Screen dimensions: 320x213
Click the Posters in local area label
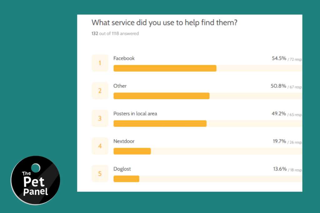tap(135, 114)
